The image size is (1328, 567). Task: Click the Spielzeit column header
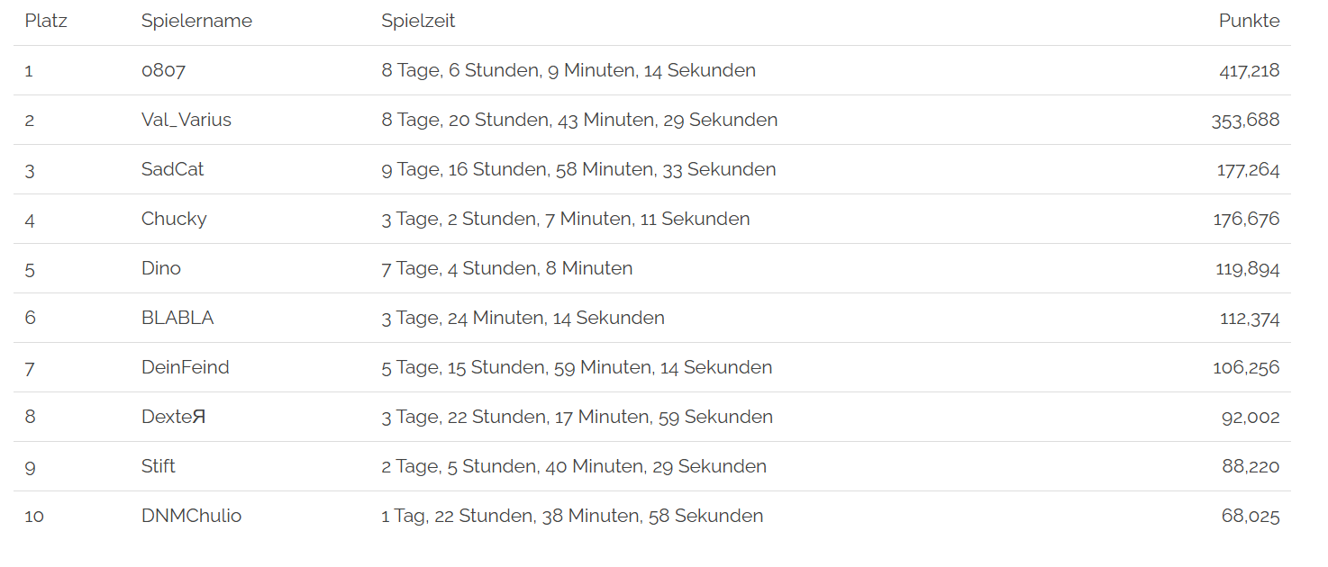tap(418, 22)
